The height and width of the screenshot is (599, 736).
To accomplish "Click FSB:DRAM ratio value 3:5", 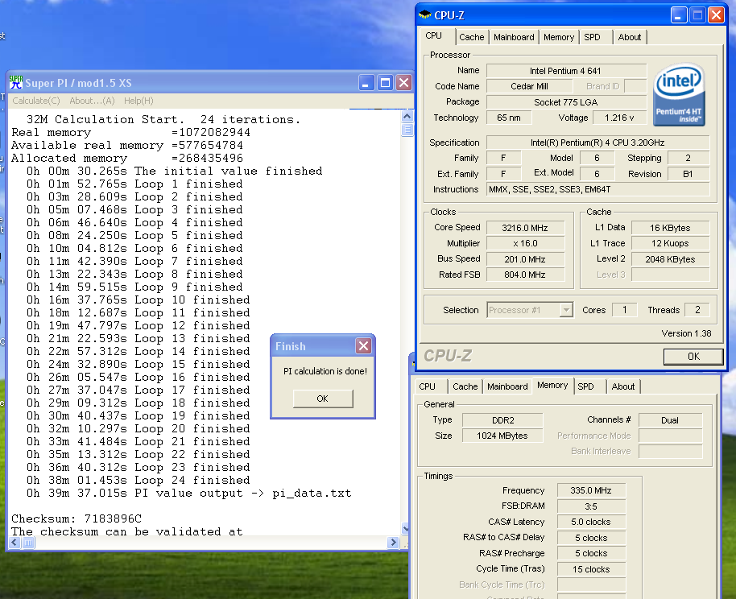I will (x=591, y=506).
